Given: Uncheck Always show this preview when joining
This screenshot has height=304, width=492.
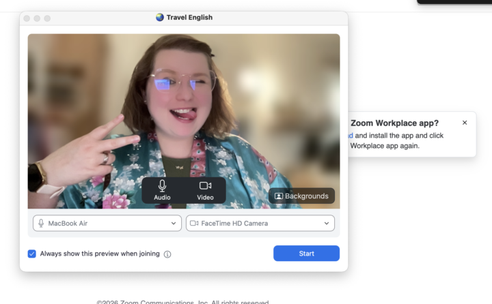Looking at the screenshot, I should (x=32, y=254).
